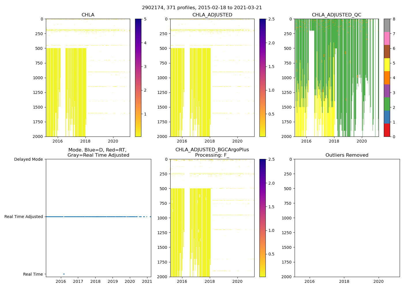
Task: Click the CHLA plot colorbar
Action: [x=138, y=78]
